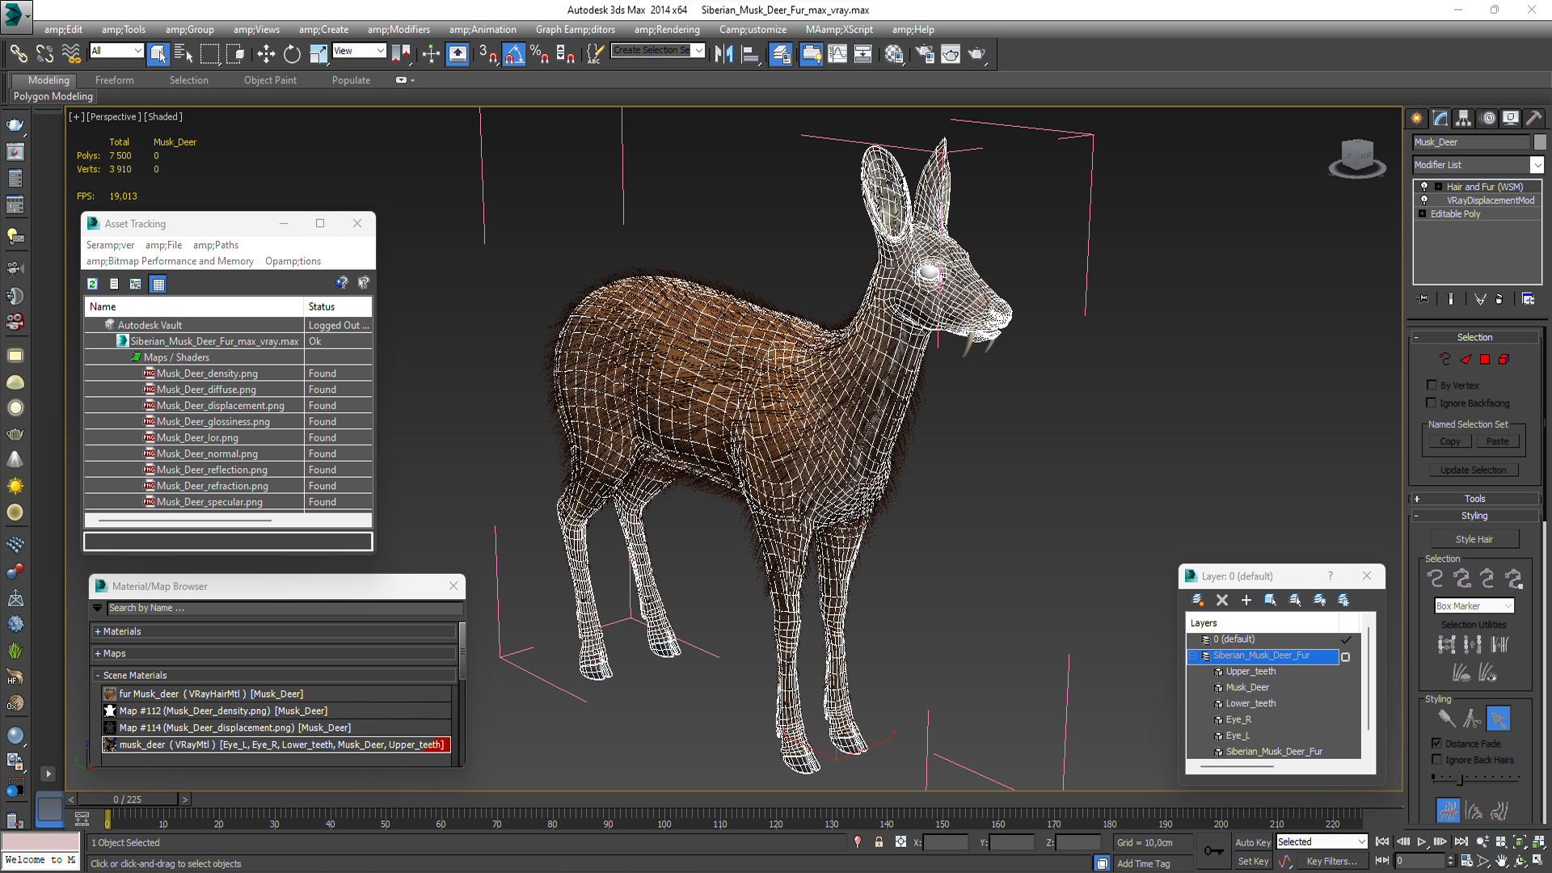Image resolution: width=1552 pixels, height=873 pixels.
Task: Toggle the Angle Snap icon
Action: 513,54
